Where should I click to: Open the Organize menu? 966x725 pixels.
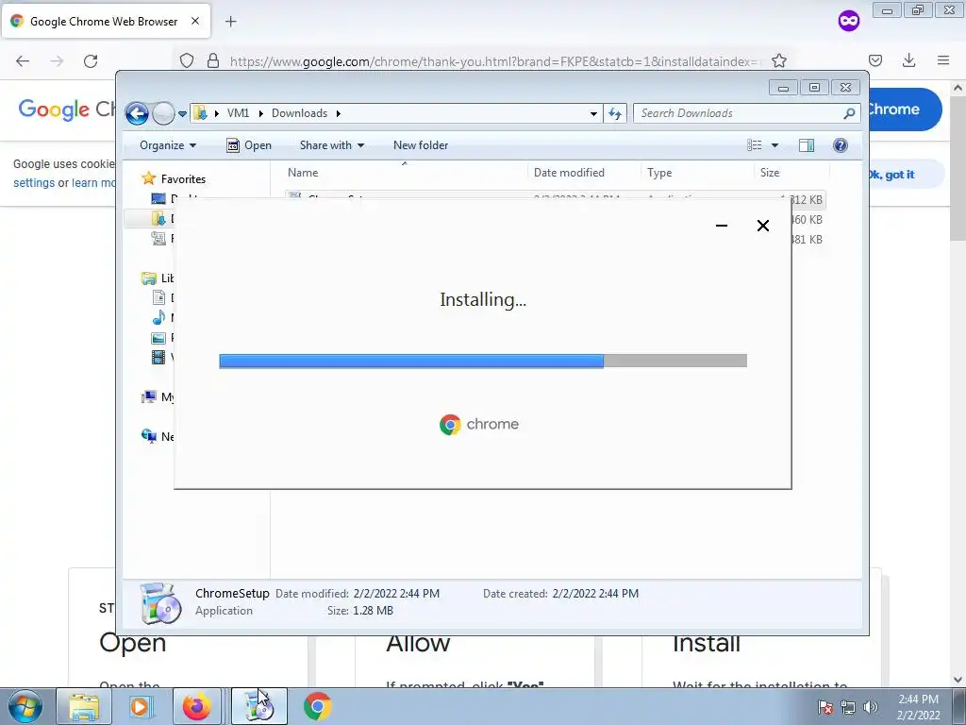168,145
